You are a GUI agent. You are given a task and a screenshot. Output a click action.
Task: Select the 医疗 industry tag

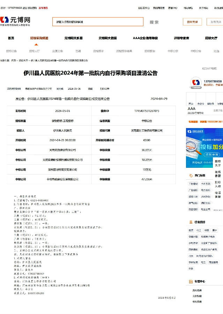[x=215, y=230]
